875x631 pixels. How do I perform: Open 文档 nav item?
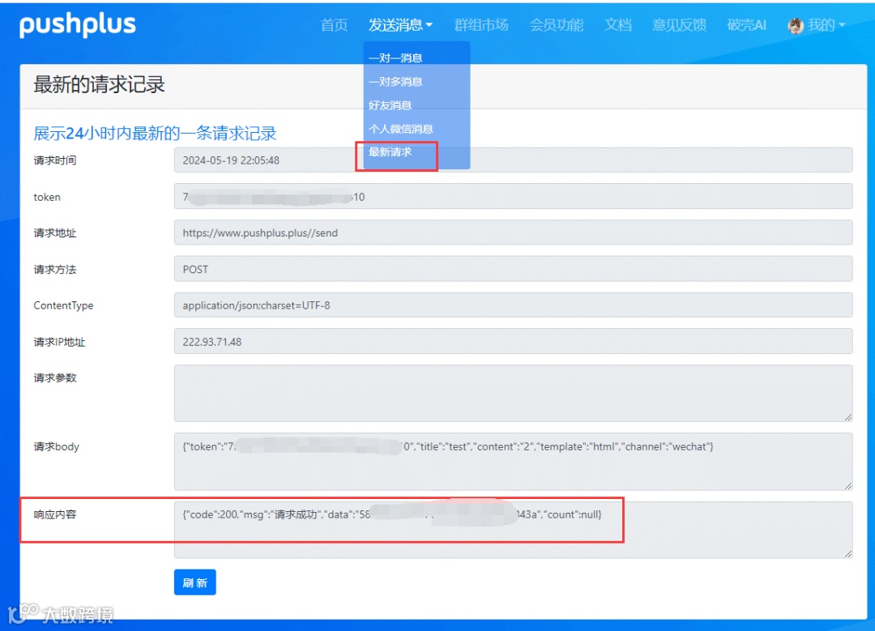617,25
